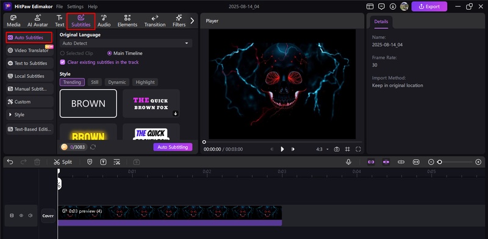
Task: Click the timeline preview-axis icon
Action: pos(401,162)
